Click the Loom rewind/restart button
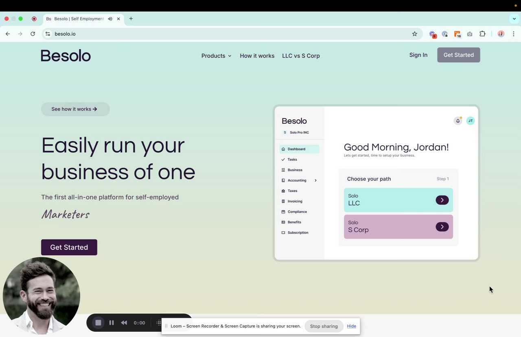 [x=124, y=323]
